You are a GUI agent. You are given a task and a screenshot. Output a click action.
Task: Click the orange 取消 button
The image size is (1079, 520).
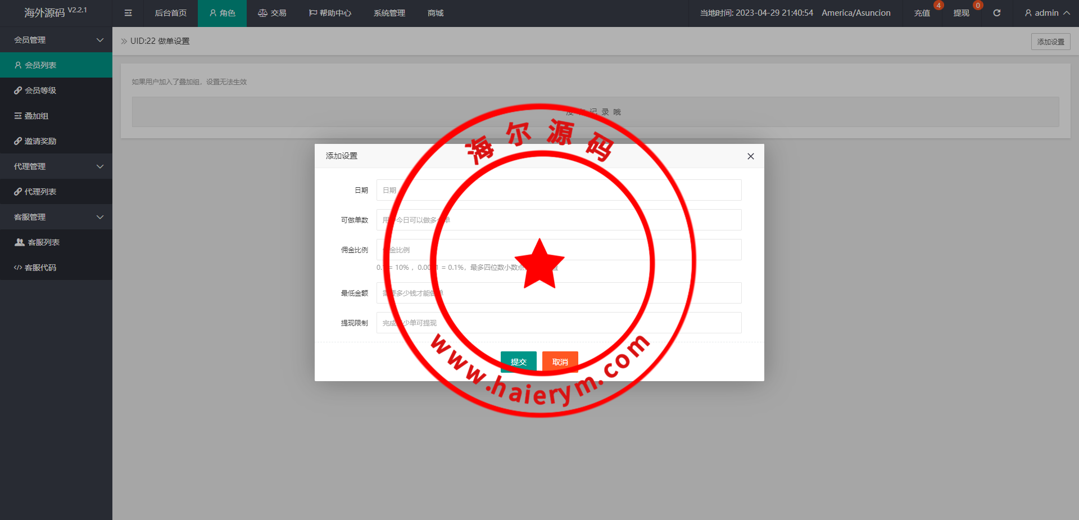tap(560, 361)
